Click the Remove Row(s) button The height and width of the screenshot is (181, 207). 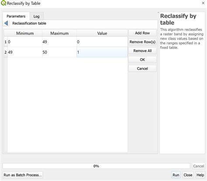point(142,42)
